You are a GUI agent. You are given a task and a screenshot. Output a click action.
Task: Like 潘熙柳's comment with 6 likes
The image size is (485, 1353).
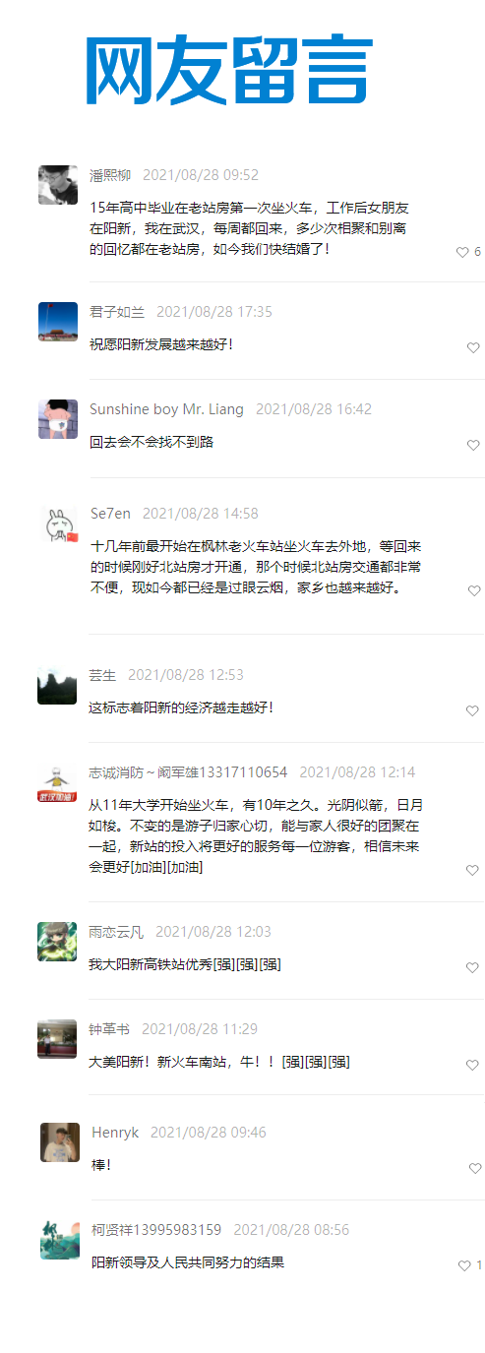(462, 252)
